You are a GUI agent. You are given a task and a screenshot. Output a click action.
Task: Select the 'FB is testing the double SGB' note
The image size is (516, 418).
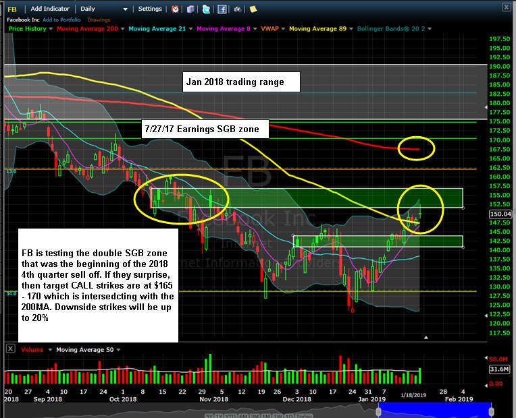[98, 285]
